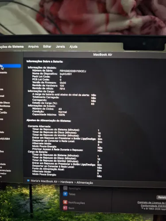Click the computer icon in path bar
Screen dimensions: 166x221
coord(28,181)
